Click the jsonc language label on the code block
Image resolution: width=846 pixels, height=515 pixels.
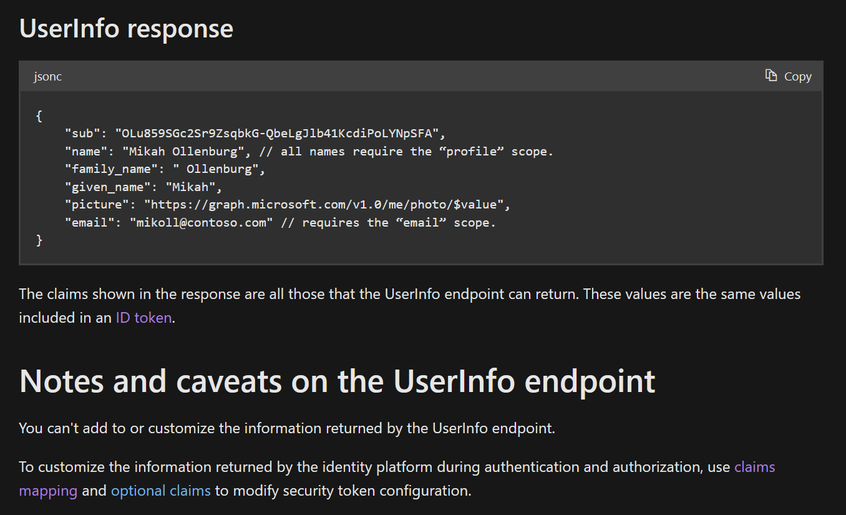click(x=47, y=76)
